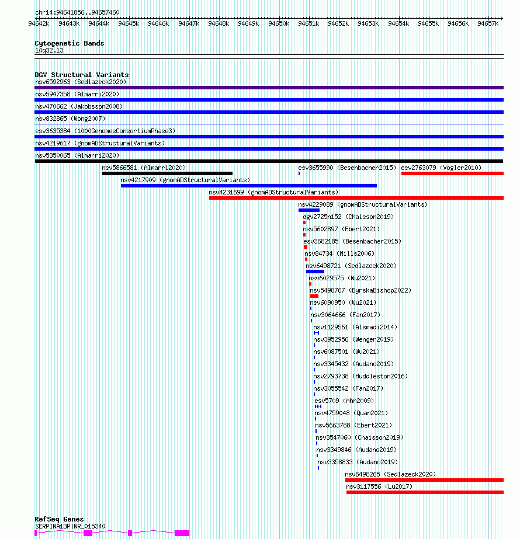Open nsv3055542 (Fan2017) label

click(x=348, y=388)
